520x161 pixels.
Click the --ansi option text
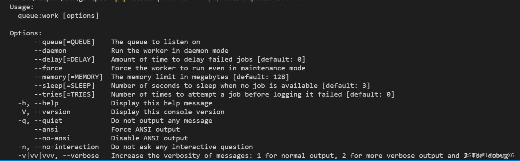(x=46, y=129)
